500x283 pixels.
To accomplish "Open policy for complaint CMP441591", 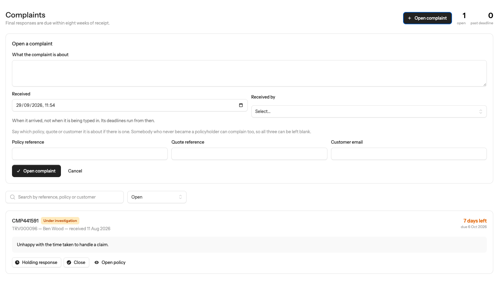I will (x=110, y=262).
